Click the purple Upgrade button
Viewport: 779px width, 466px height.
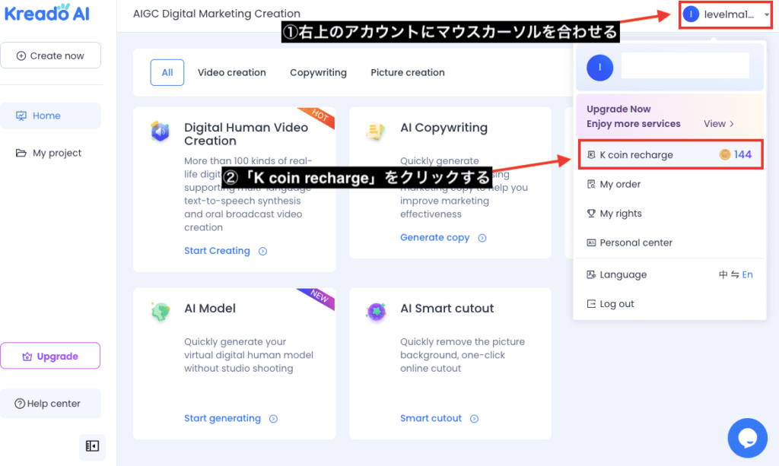pos(50,356)
